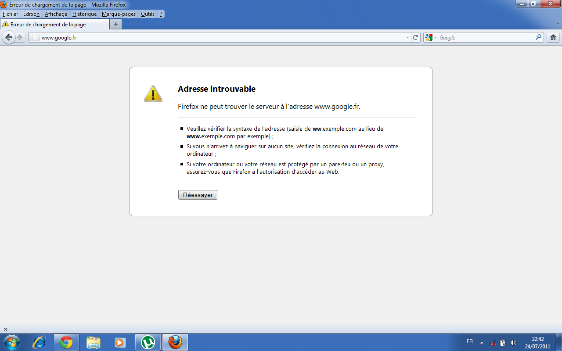Click the Show desktop strip
The image size is (562, 351).
pyautogui.click(x=558, y=342)
